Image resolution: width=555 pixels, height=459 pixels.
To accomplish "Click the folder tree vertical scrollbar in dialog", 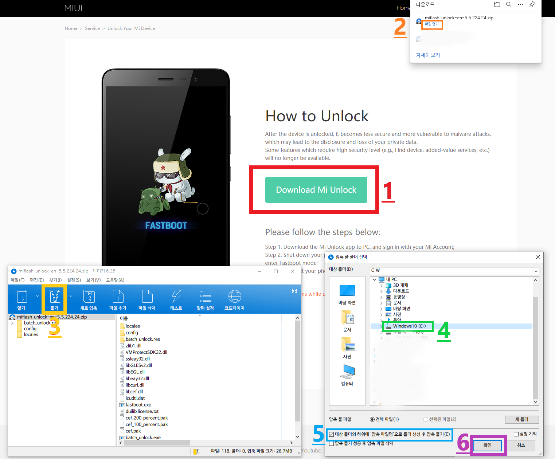I will 535,348.
